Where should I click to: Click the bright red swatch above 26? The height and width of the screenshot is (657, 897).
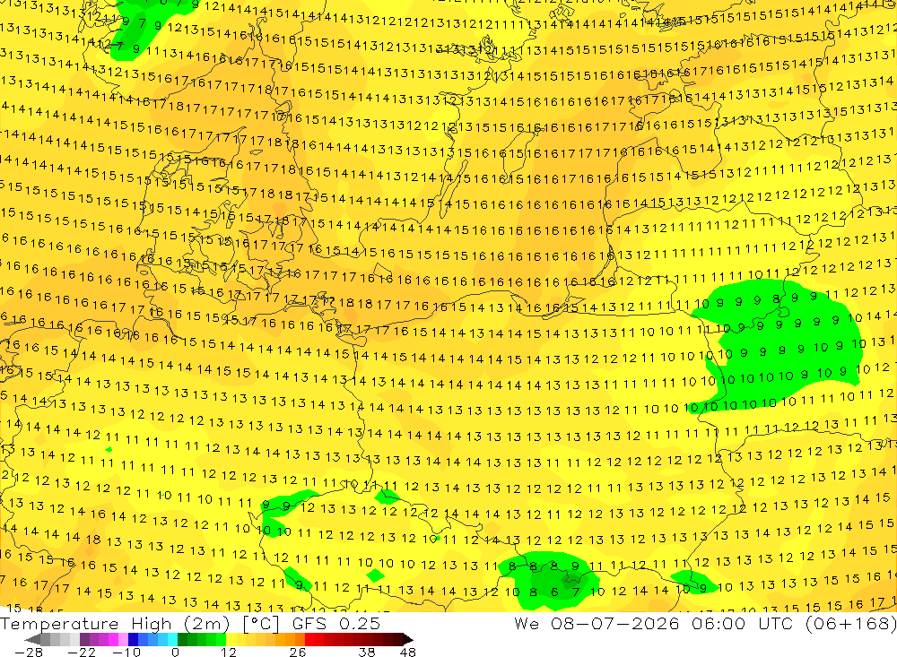click(309, 639)
